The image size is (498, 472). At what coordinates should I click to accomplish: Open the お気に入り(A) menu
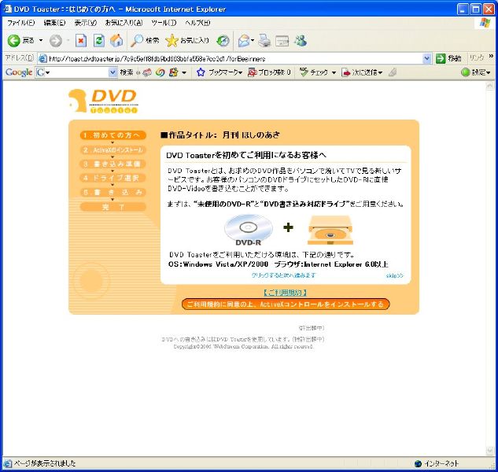(124, 23)
